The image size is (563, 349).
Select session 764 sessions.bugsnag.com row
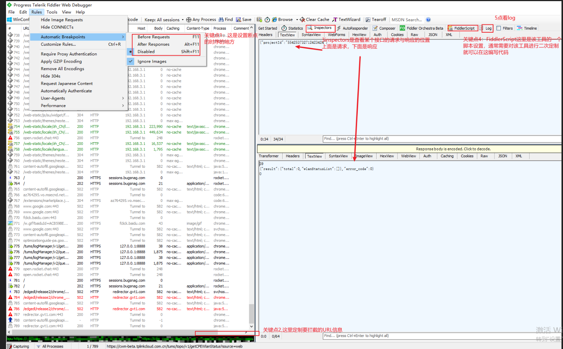[128, 184]
